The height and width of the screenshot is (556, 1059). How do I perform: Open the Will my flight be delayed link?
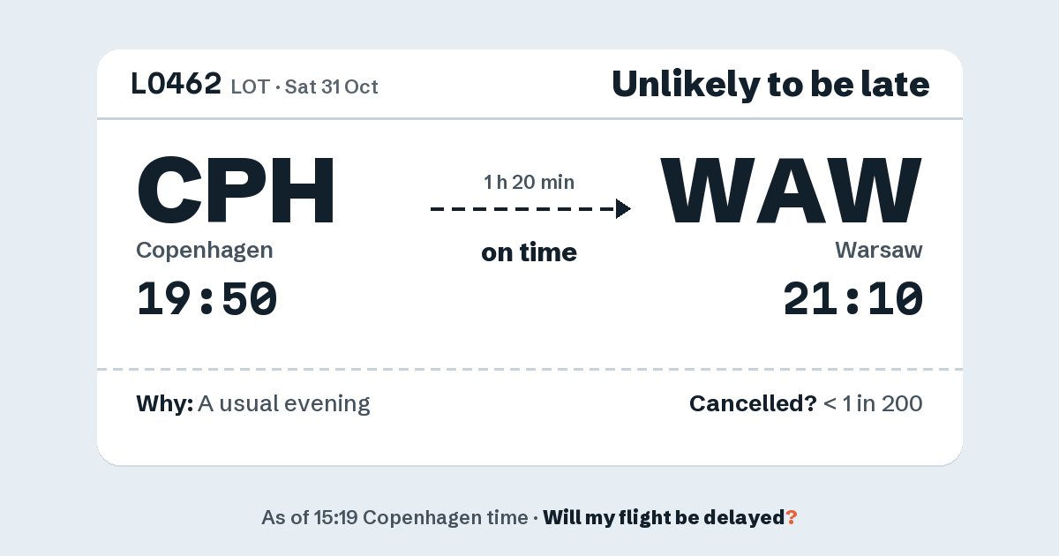tap(665, 517)
